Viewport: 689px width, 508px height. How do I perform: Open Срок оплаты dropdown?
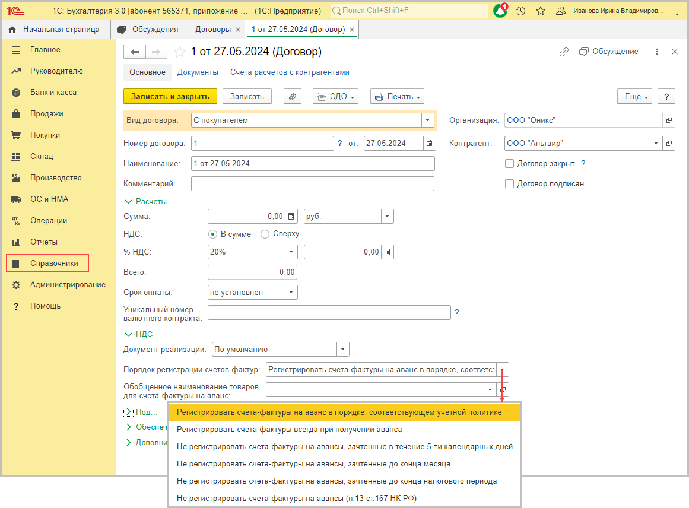click(x=291, y=292)
